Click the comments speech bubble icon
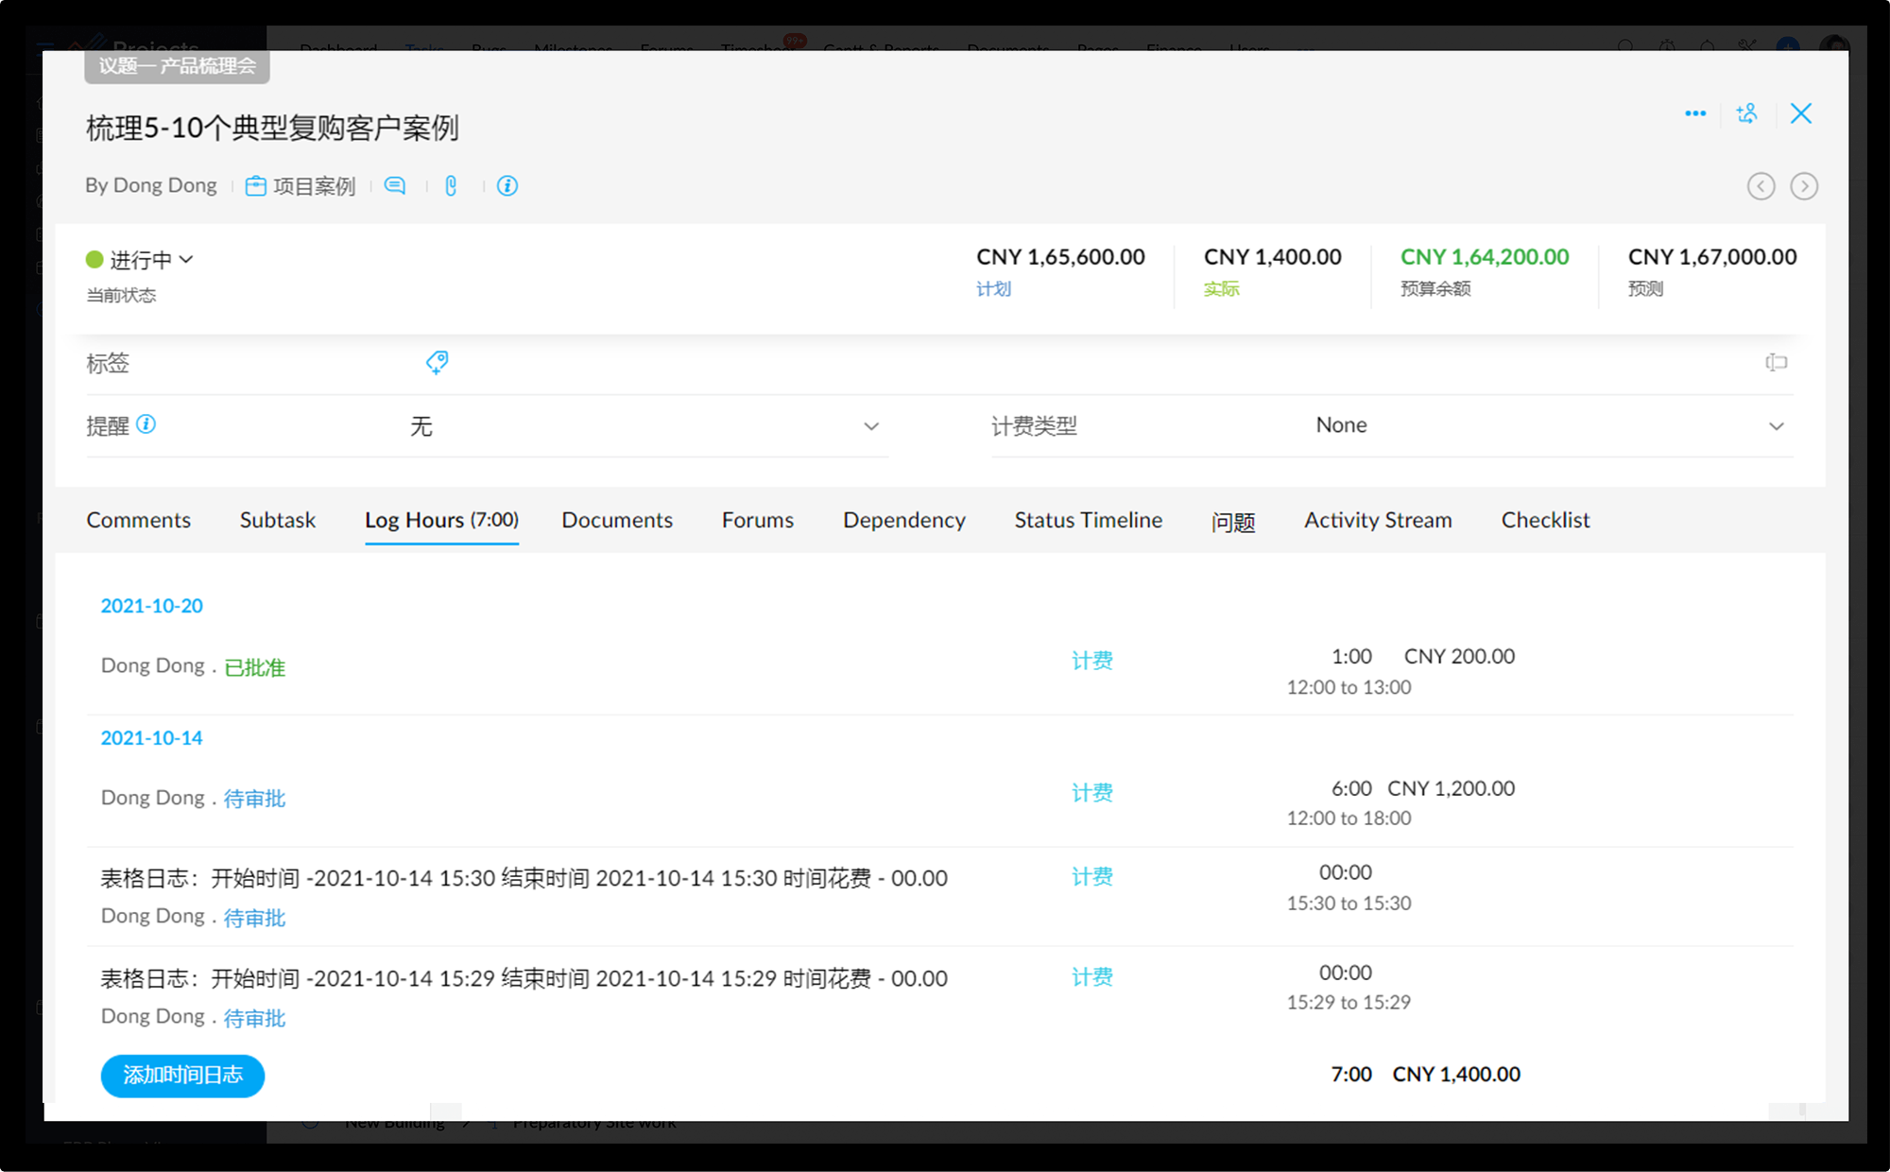The image size is (1890, 1172). pos(395,186)
